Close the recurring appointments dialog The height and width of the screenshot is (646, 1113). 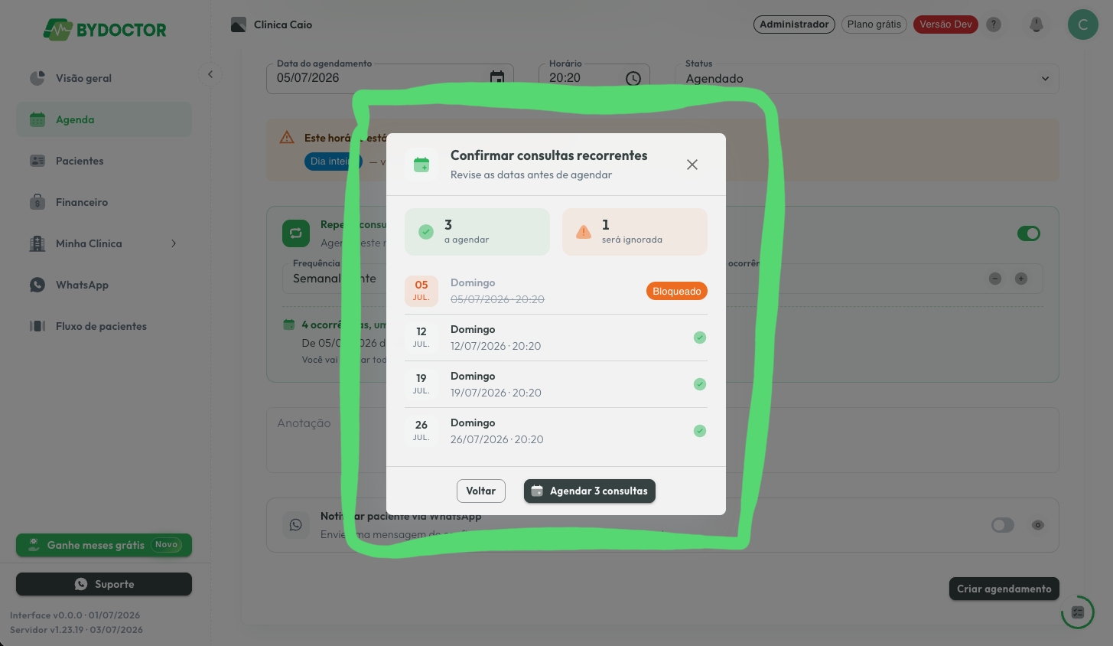692,165
